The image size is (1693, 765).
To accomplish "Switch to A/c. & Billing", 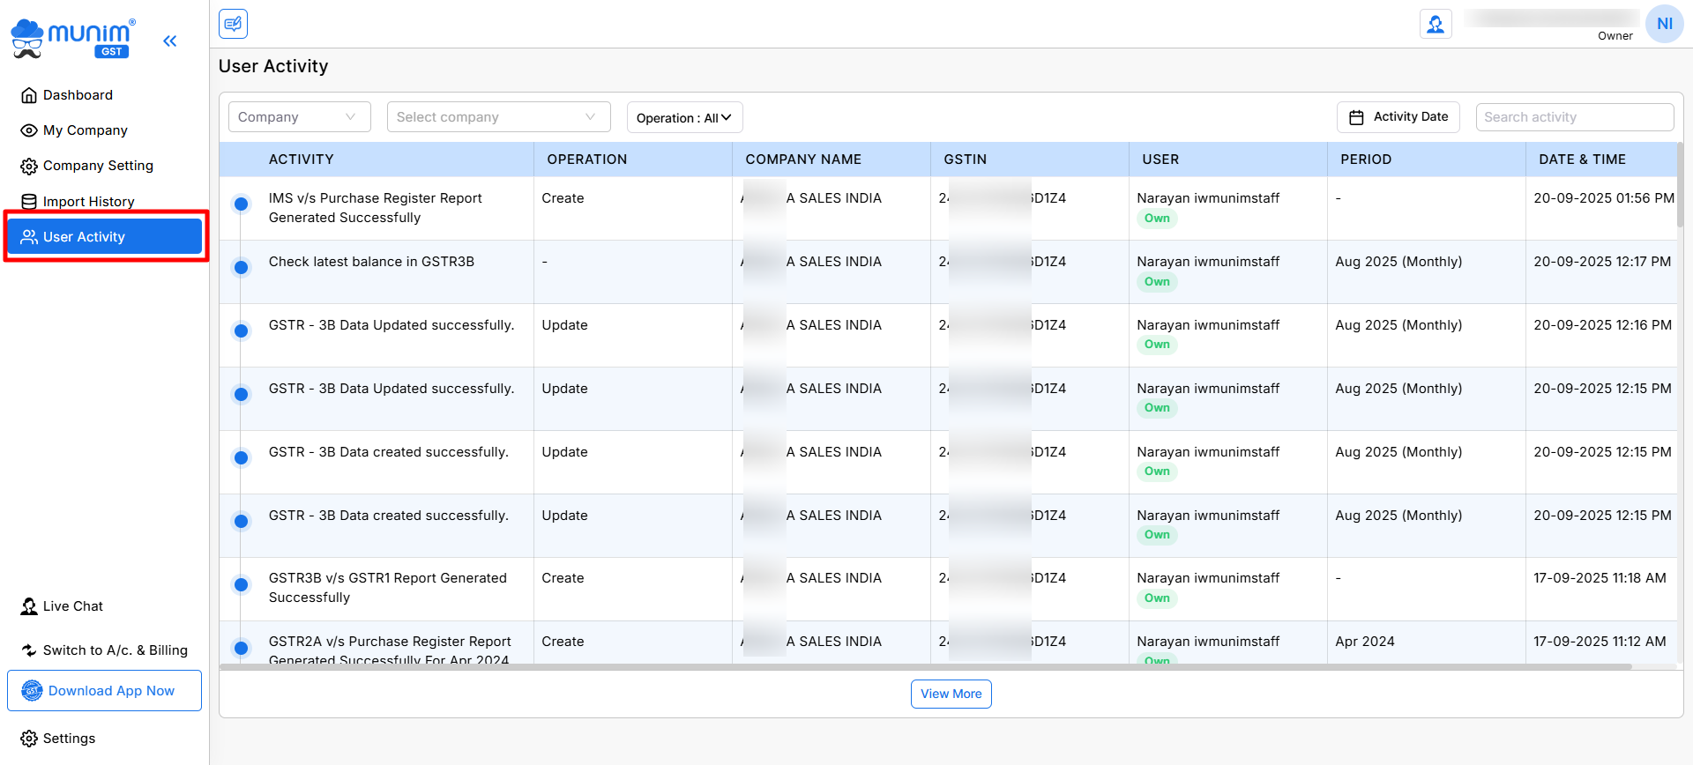I will click(x=115, y=650).
